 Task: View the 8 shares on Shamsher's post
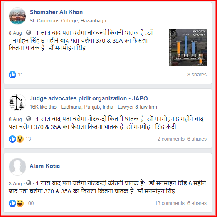tap(197, 75)
